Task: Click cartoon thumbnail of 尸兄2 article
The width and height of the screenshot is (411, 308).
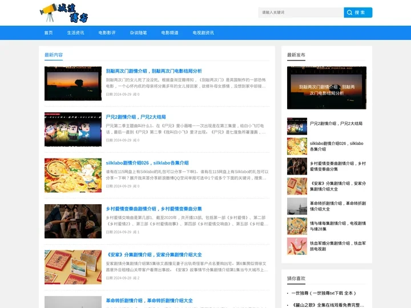Action: click(x=73, y=129)
